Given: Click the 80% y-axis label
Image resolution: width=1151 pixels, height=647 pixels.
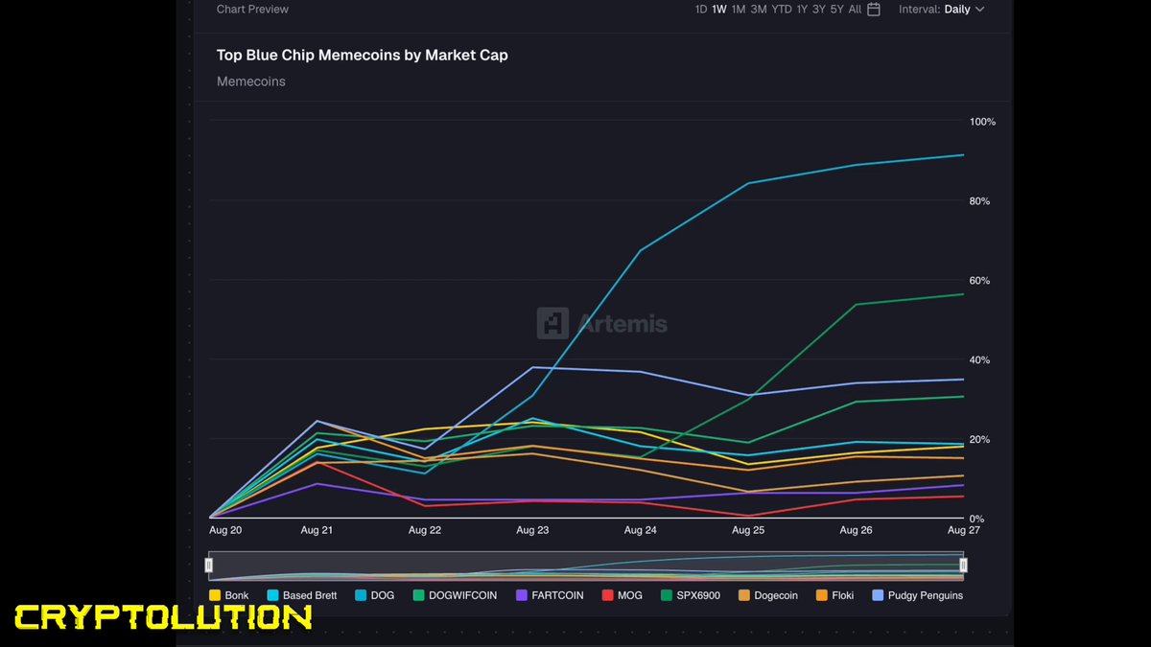Looking at the screenshot, I should [x=981, y=201].
